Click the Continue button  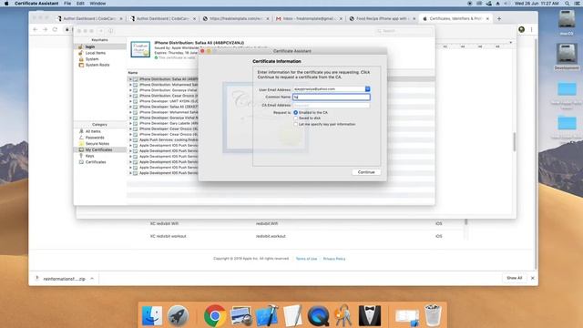click(366, 172)
